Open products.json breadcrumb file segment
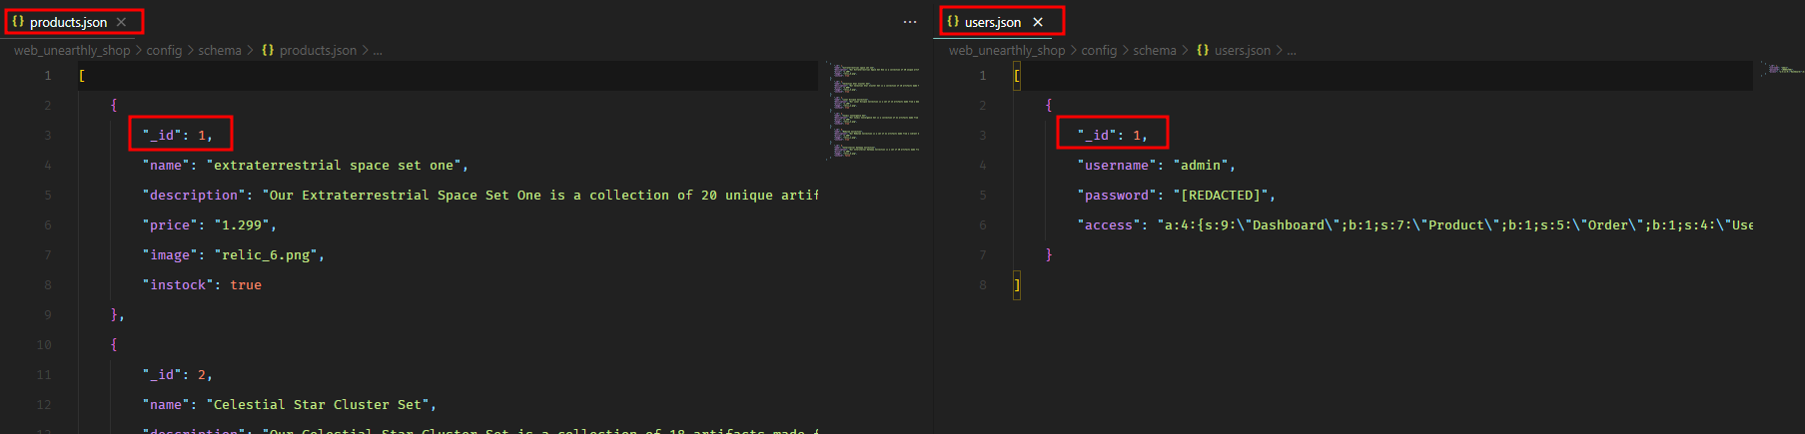The image size is (1805, 434). tap(318, 50)
